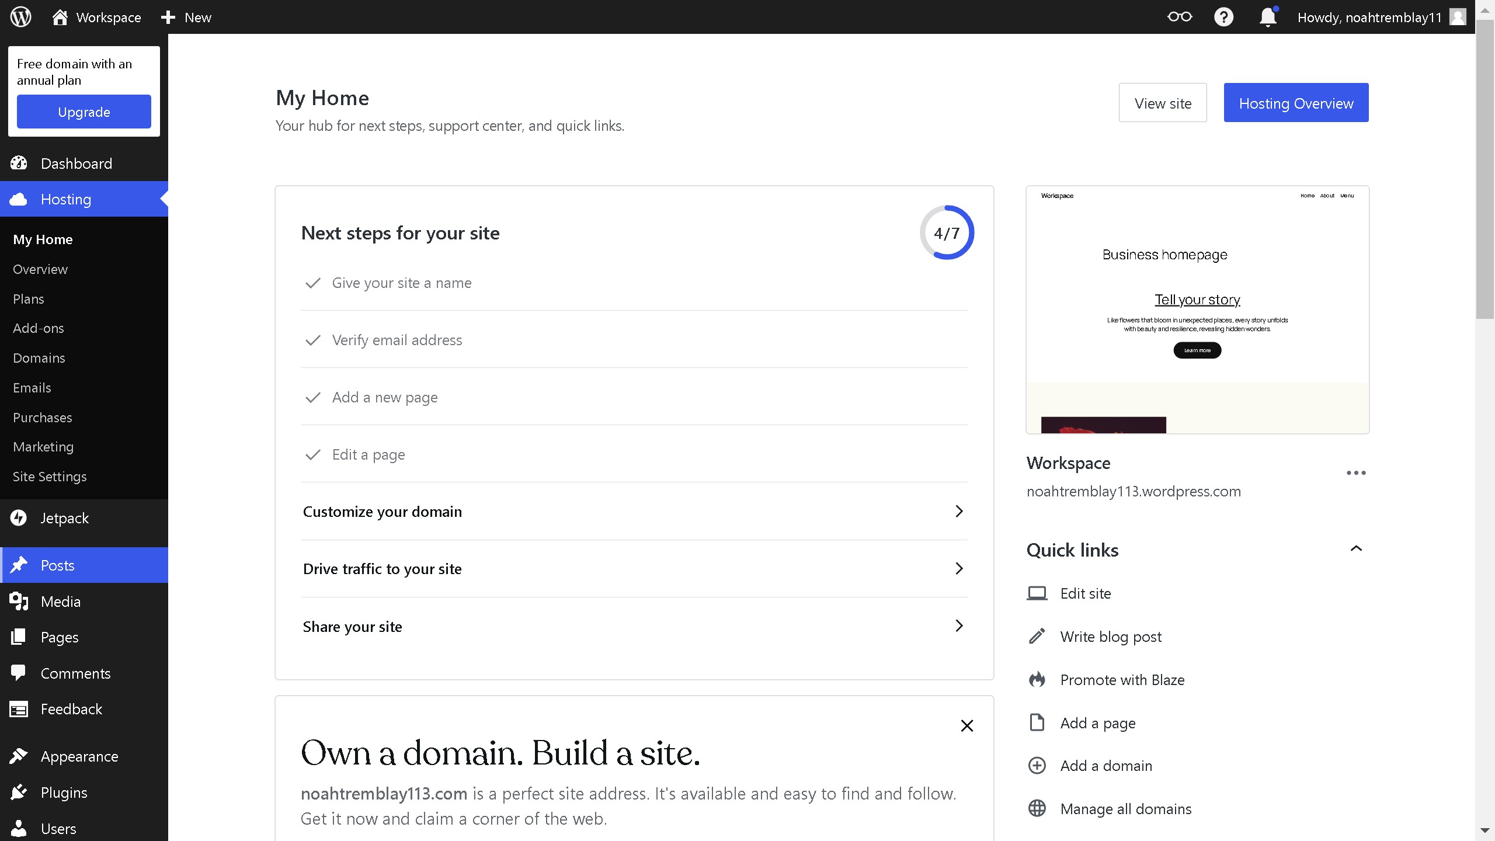This screenshot has width=1495, height=841.
Task: Check notifications via the bell icon
Action: (1267, 17)
